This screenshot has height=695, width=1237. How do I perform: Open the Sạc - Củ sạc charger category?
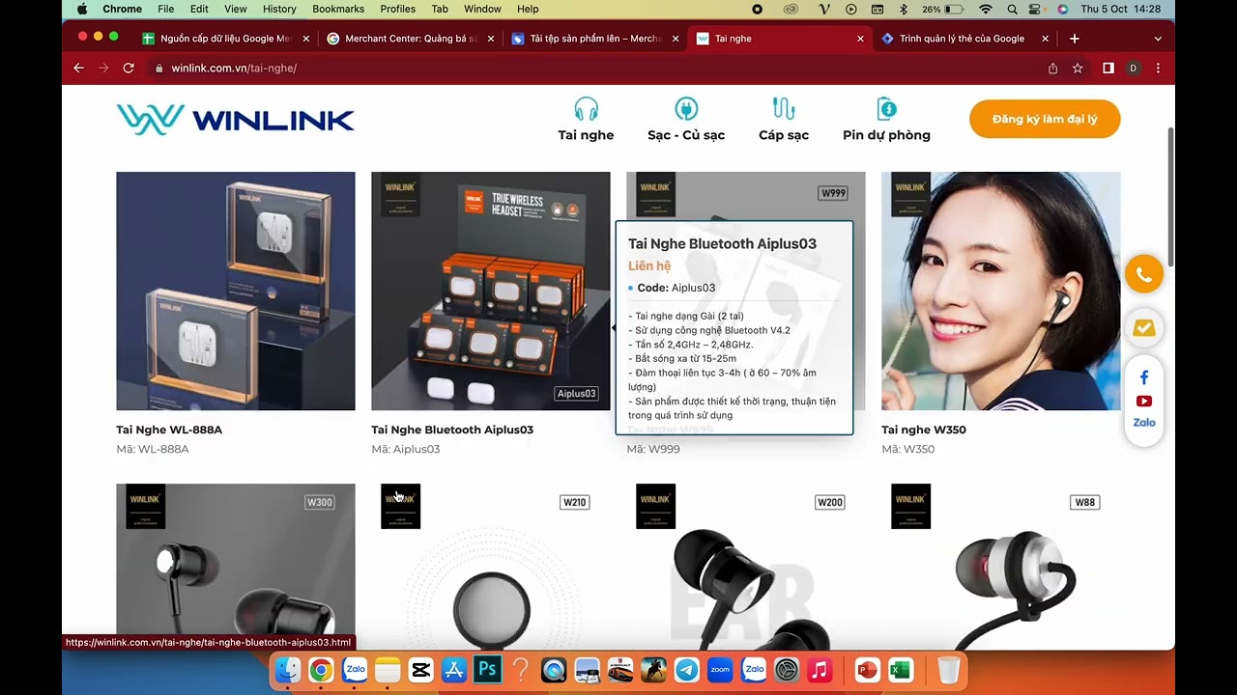(686, 120)
